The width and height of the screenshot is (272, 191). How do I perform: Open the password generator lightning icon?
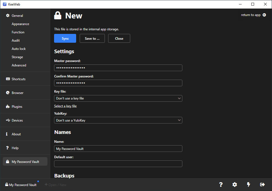248,184
